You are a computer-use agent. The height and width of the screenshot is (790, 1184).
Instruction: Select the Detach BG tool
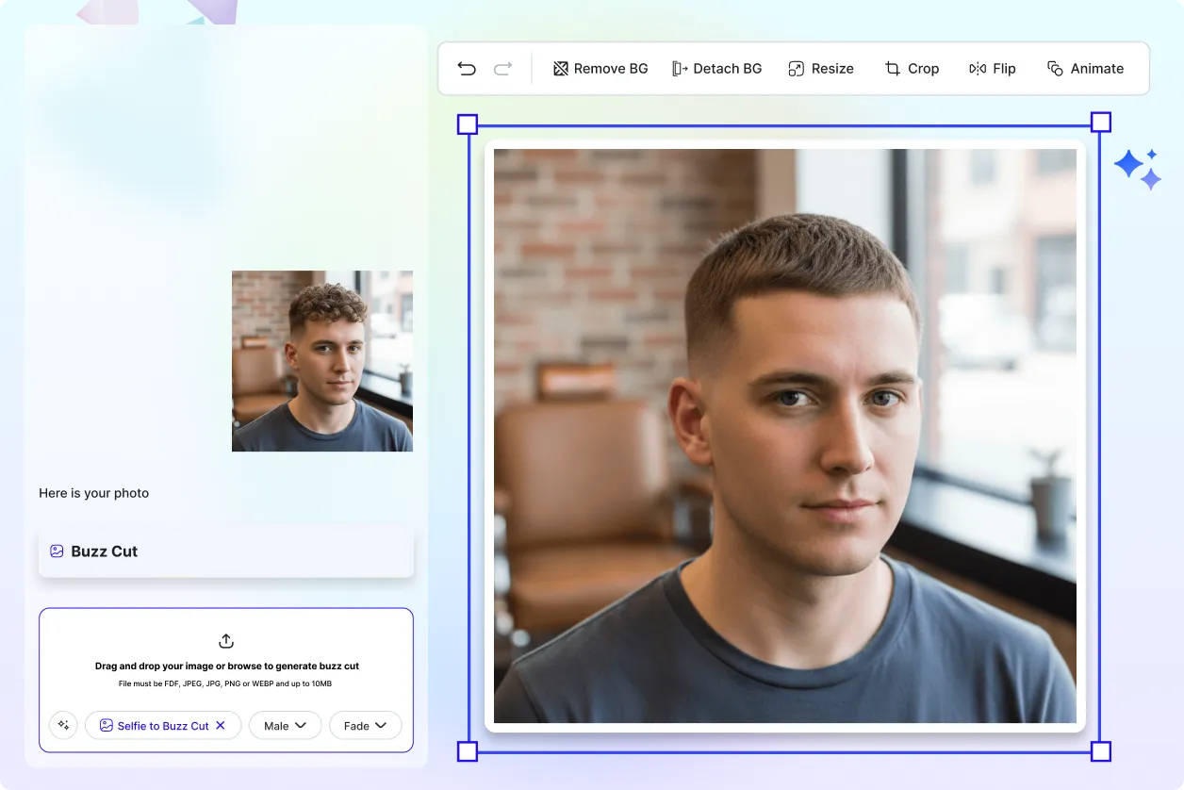717,68
